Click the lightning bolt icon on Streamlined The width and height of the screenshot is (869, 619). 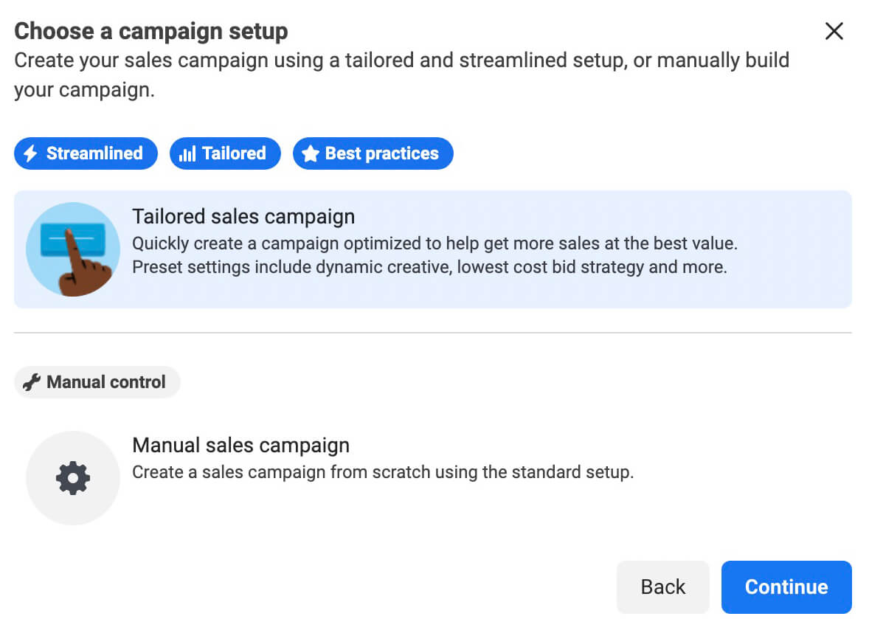click(x=30, y=153)
